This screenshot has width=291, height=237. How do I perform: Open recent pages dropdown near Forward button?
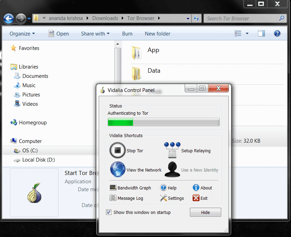(x=29, y=18)
